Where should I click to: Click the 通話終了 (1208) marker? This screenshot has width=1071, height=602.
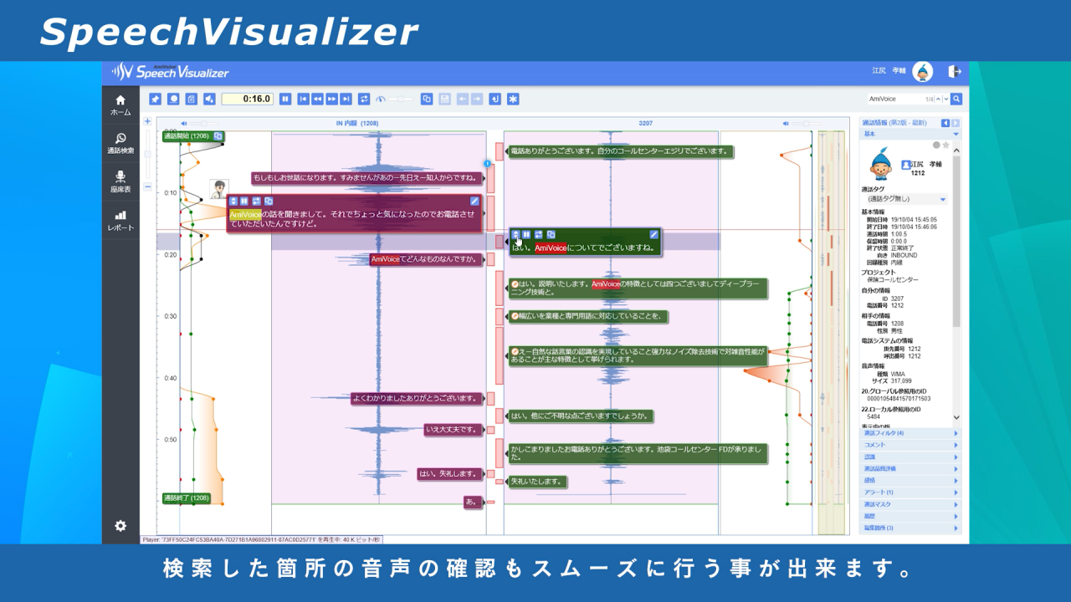click(x=187, y=498)
